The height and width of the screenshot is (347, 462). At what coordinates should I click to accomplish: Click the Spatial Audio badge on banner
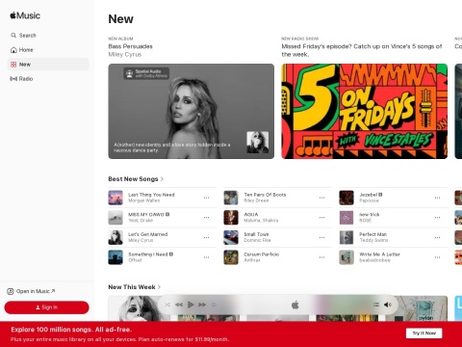pyautogui.click(x=146, y=73)
